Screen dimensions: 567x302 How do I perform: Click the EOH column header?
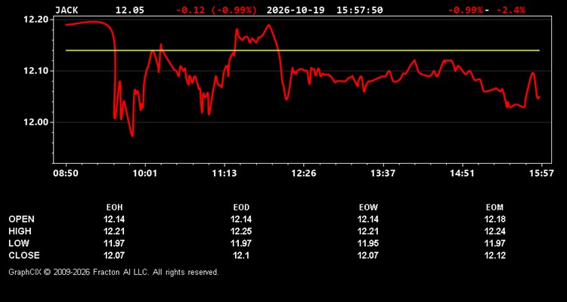[114, 208]
